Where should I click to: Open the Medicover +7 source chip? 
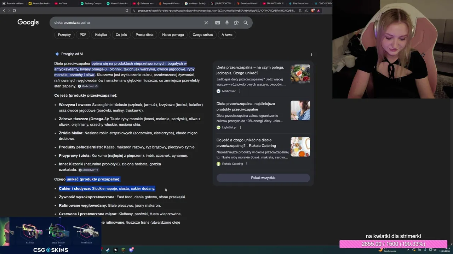coord(88,170)
